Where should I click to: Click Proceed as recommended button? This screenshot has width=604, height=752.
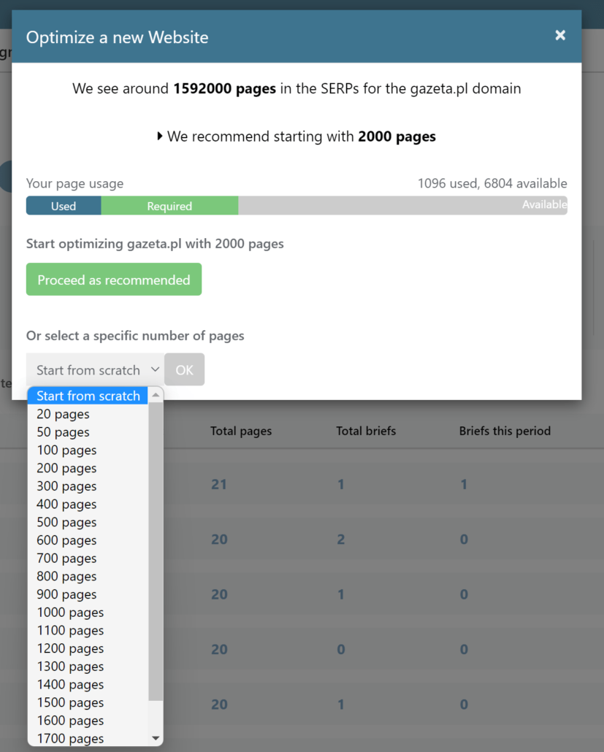[x=114, y=279]
